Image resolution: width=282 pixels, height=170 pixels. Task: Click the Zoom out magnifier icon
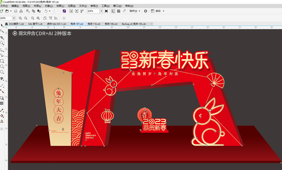(x=26, y=18)
